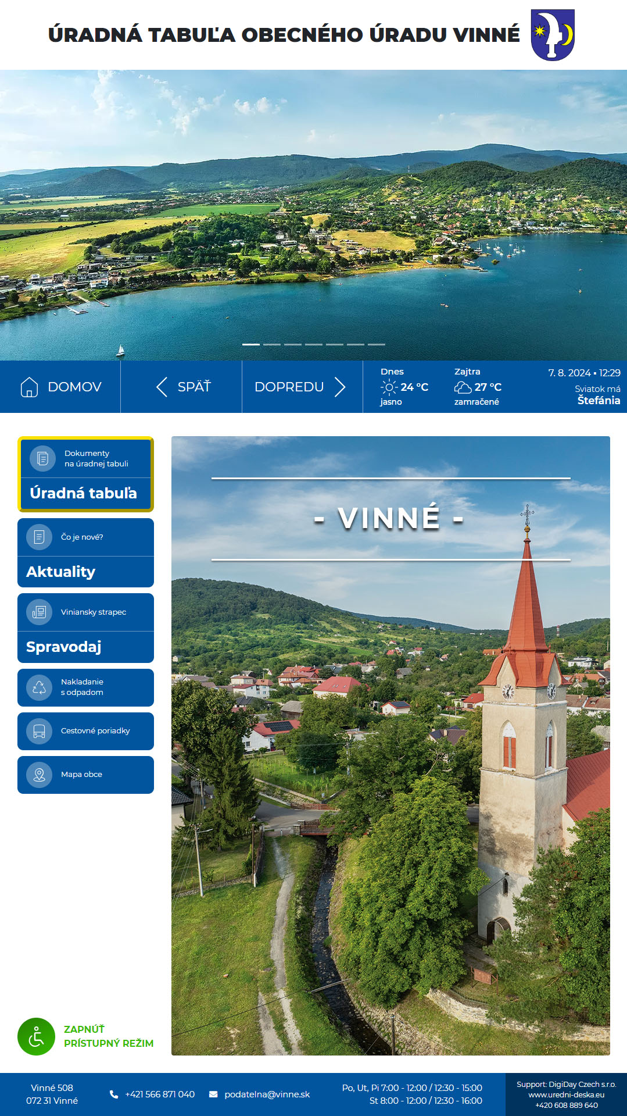Screen dimensions: 627x1116
Task: Click the green wheelchair accessibility icon
Action: pyautogui.click(x=36, y=1036)
